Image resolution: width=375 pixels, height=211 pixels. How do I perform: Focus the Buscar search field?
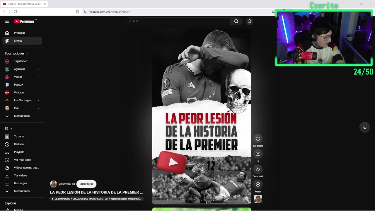pos(178,21)
